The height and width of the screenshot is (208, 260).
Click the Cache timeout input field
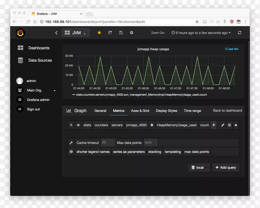coord(108,143)
